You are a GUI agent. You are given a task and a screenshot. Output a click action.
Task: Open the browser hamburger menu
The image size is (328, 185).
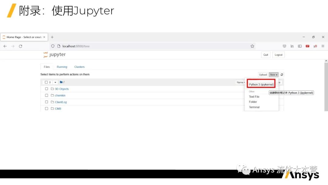point(323,46)
